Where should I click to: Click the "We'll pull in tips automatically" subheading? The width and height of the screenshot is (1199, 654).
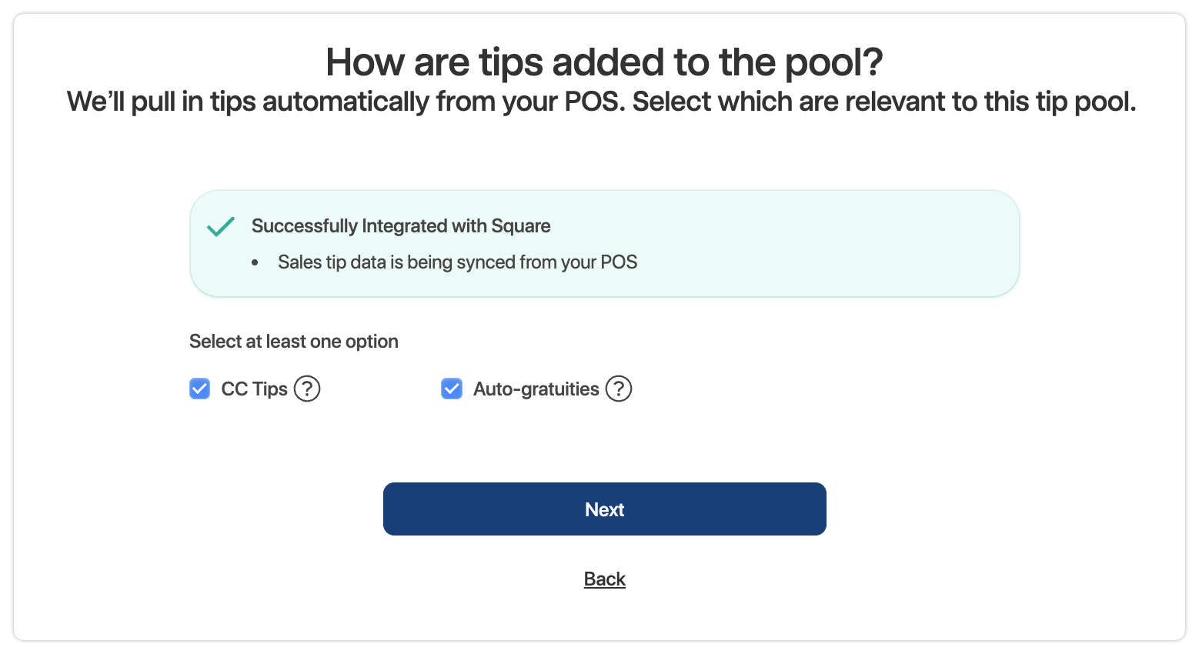601,102
